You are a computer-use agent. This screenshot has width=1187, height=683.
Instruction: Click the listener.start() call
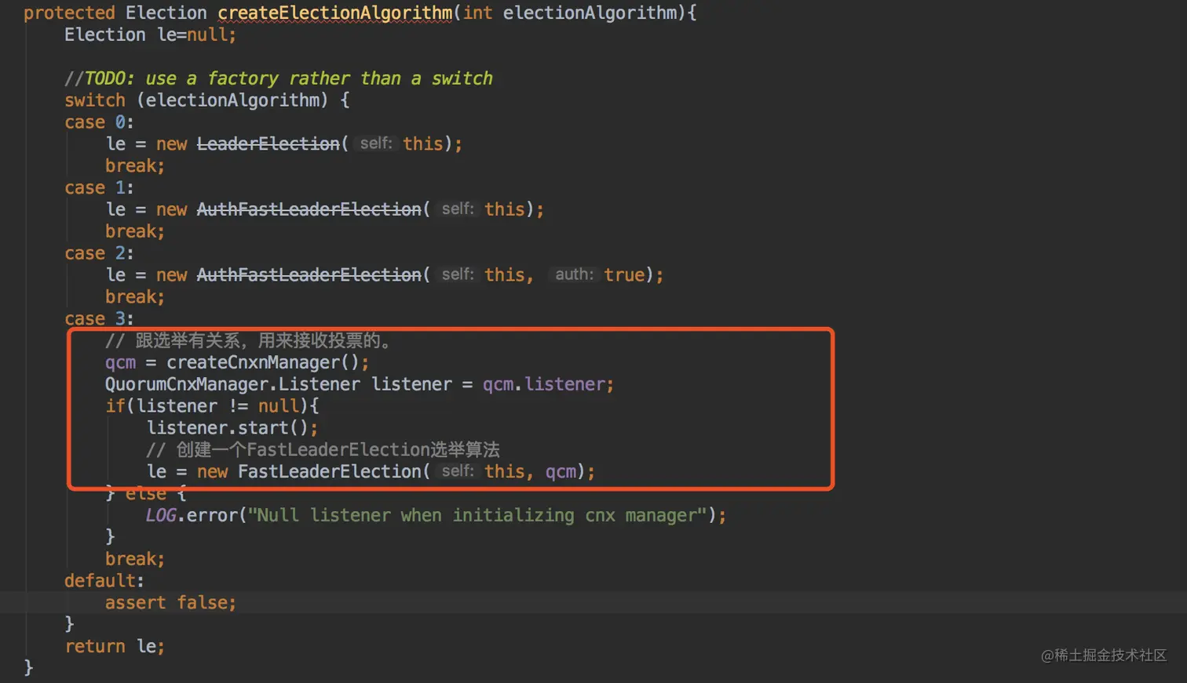[228, 428]
